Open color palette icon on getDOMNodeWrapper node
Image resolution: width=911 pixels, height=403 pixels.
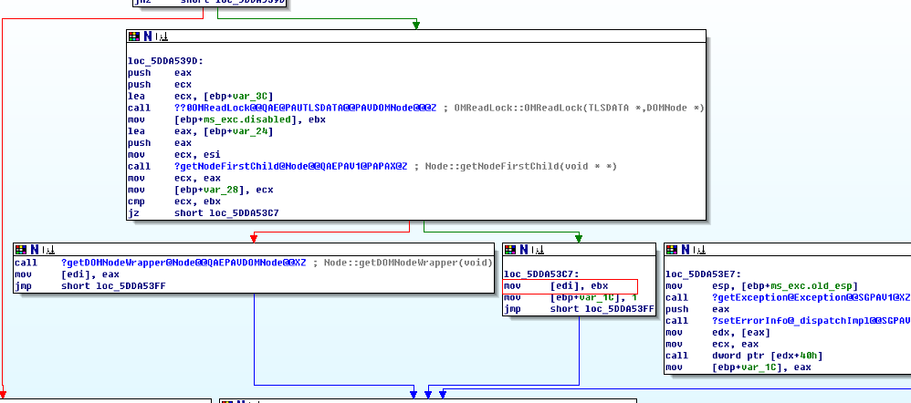click(21, 250)
